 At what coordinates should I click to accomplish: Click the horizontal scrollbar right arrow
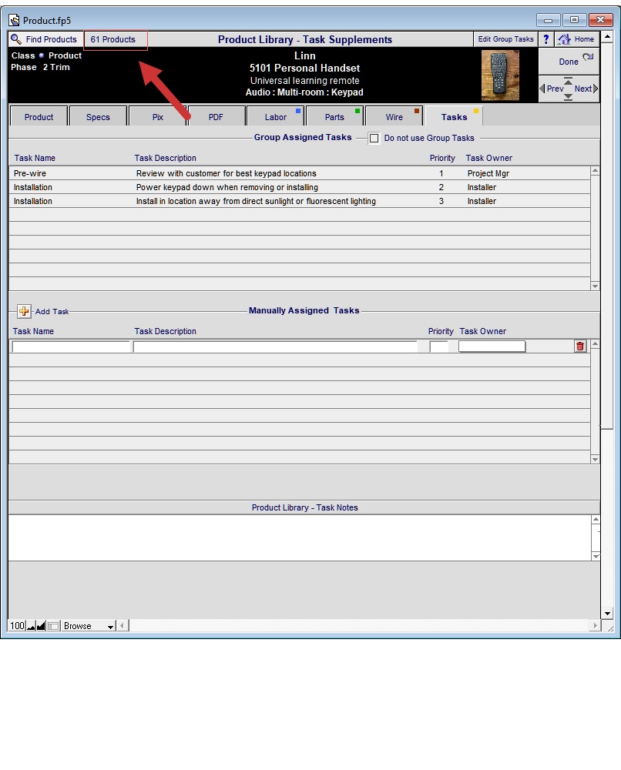tap(595, 625)
